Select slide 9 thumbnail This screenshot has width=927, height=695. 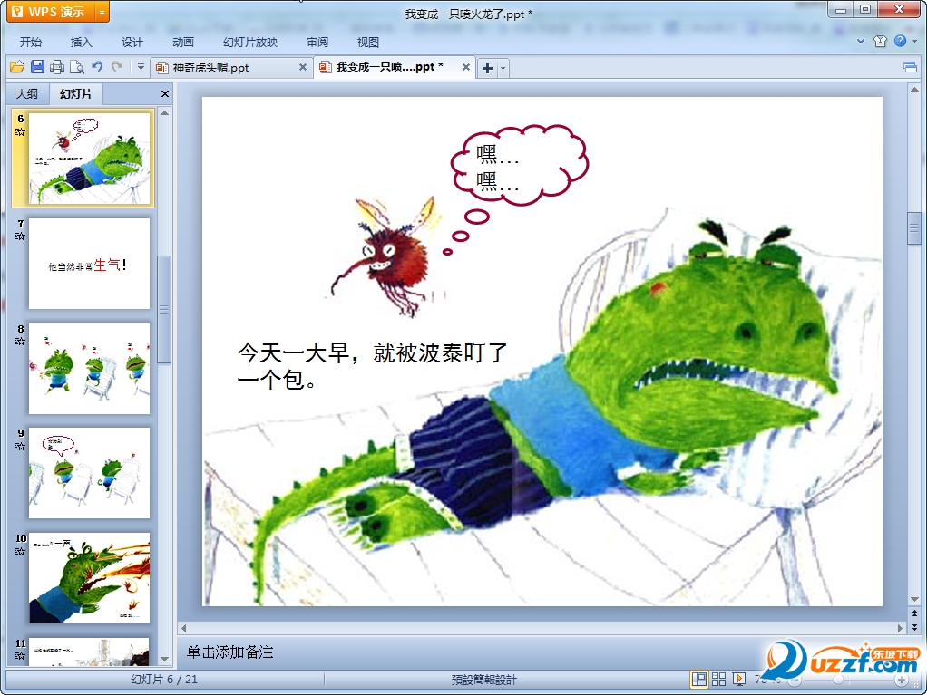89,473
